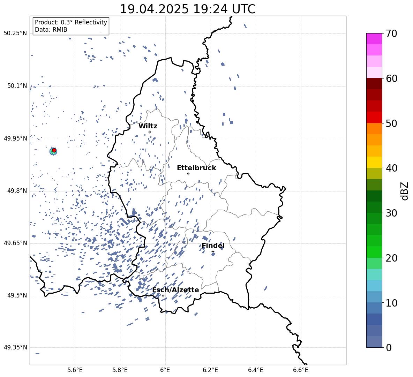Click the yellow colorbar segment above 40
Viewport: 413px width, 377px height.
[x=374, y=162]
